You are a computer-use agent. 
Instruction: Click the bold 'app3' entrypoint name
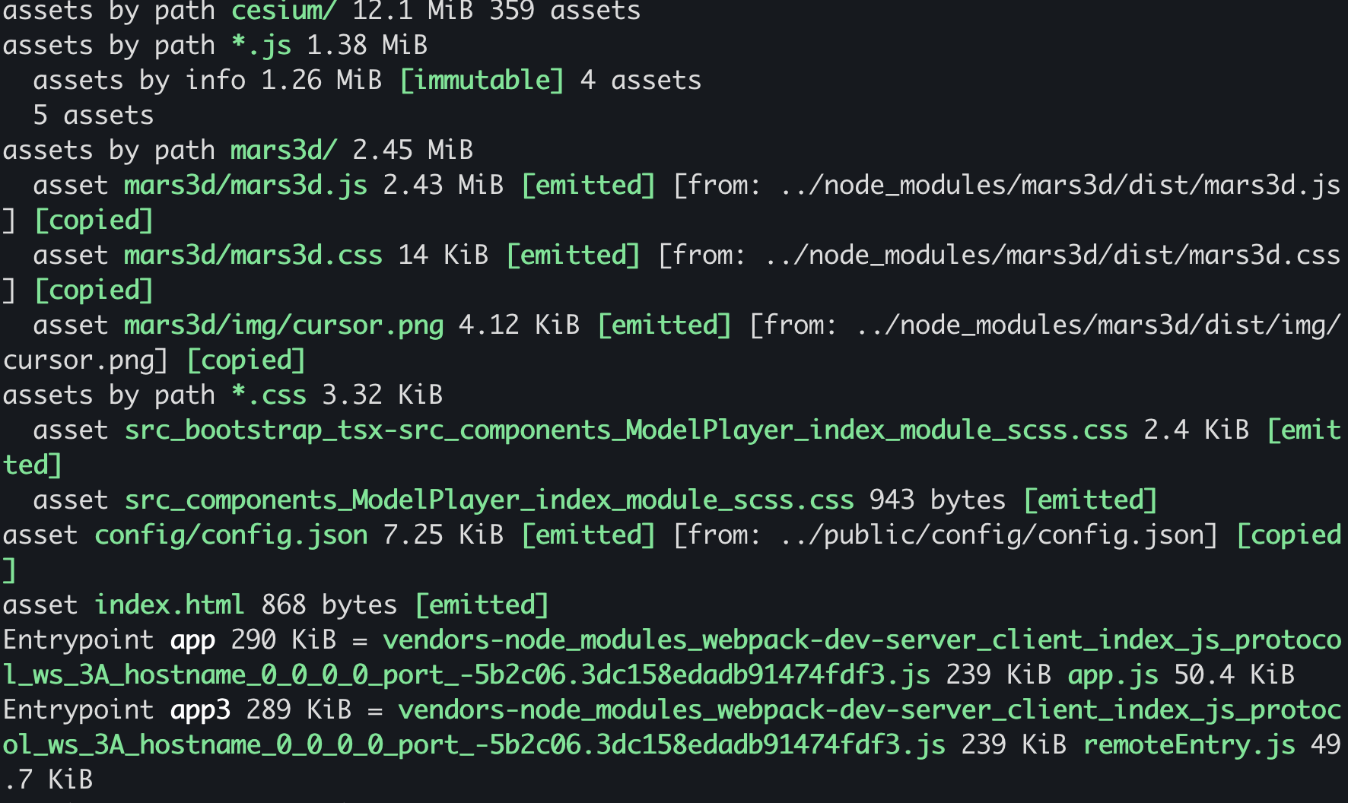pos(200,710)
